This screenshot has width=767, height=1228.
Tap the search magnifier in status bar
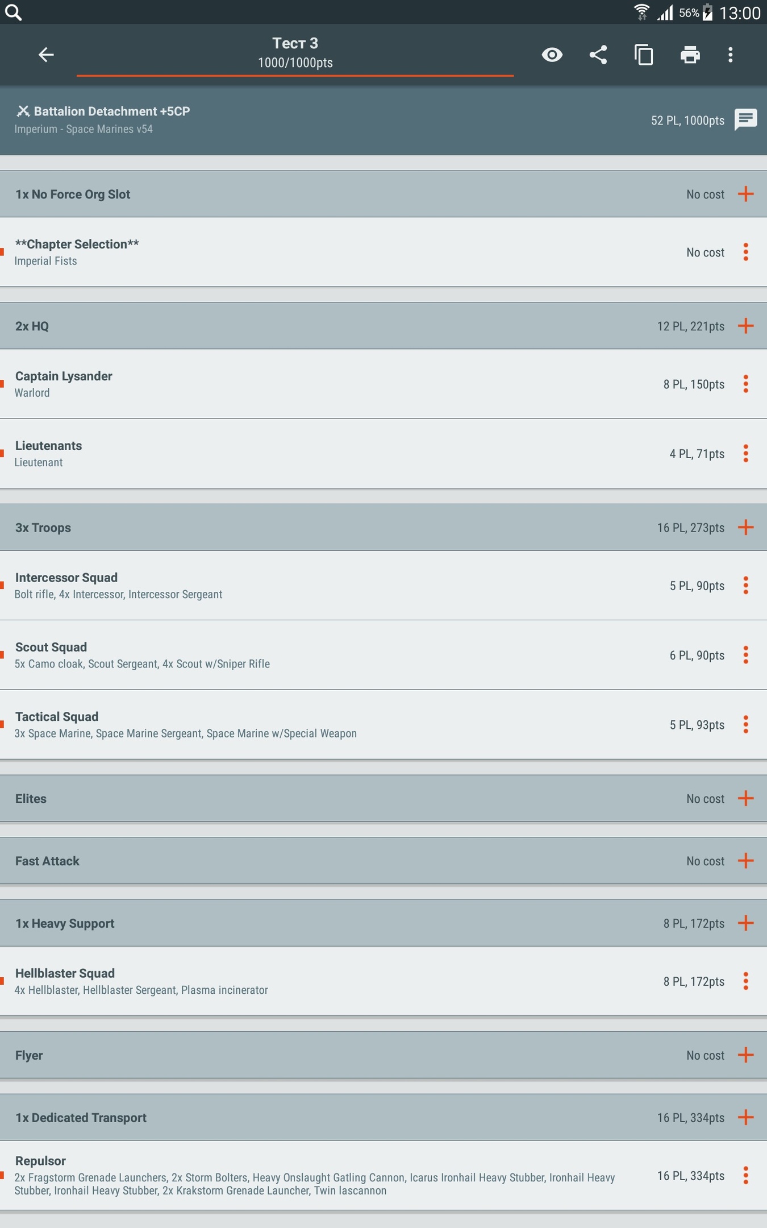[13, 13]
